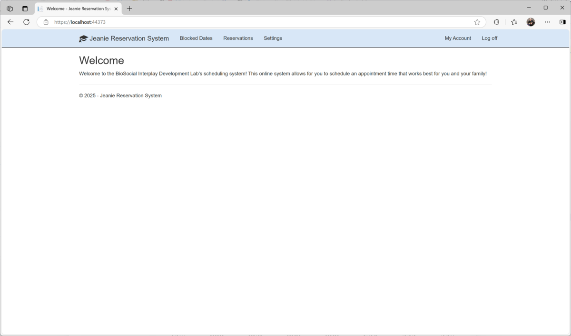Add page to favorites star icon
Screen dimensions: 571x336
[477, 22]
